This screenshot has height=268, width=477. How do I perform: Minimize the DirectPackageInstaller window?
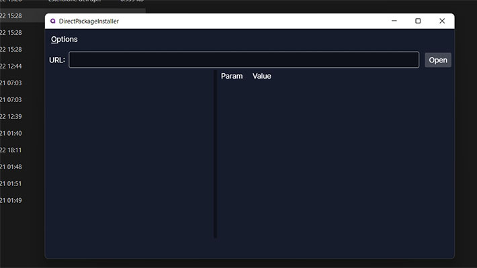click(394, 21)
